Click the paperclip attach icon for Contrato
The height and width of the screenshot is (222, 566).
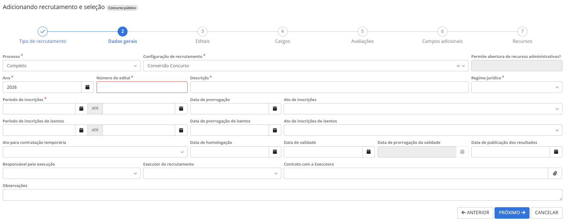tap(555, 173)
